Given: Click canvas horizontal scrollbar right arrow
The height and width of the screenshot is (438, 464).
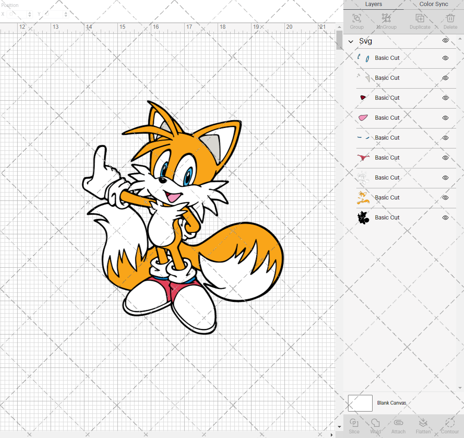Looking at the screenshot, I should [331, 435].
